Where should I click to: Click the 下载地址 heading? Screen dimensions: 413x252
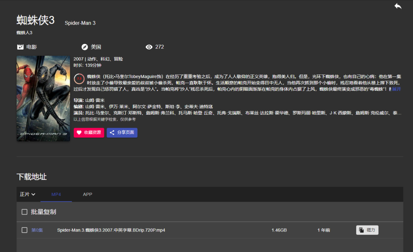pyautogui.click(x=31, y=177)
